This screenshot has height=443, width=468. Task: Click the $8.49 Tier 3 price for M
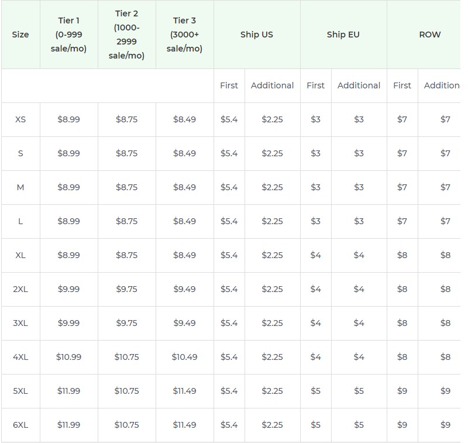[184, 188]
